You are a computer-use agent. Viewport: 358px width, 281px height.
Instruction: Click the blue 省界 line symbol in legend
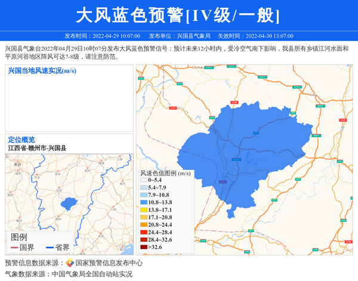50,248
